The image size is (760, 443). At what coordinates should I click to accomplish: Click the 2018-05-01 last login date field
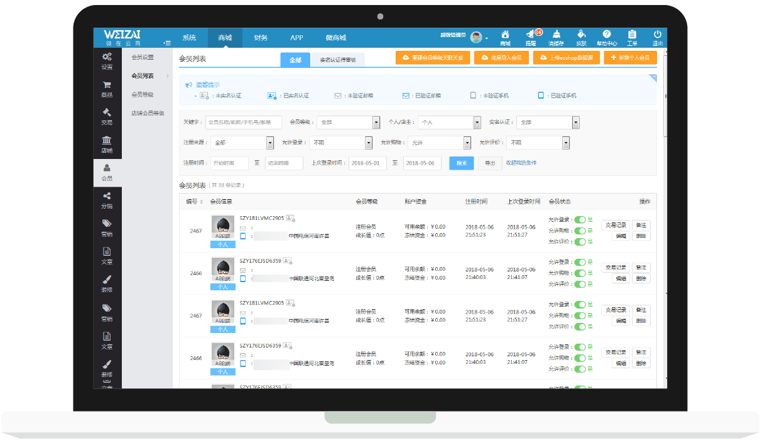(367, 163)
